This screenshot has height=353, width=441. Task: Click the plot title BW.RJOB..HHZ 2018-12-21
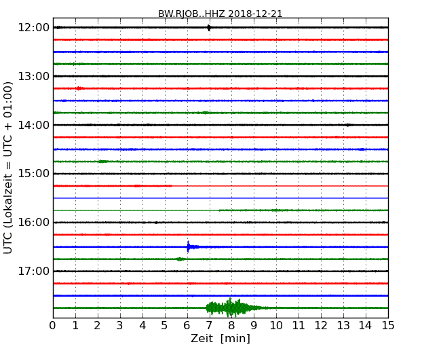coord(220,14)
